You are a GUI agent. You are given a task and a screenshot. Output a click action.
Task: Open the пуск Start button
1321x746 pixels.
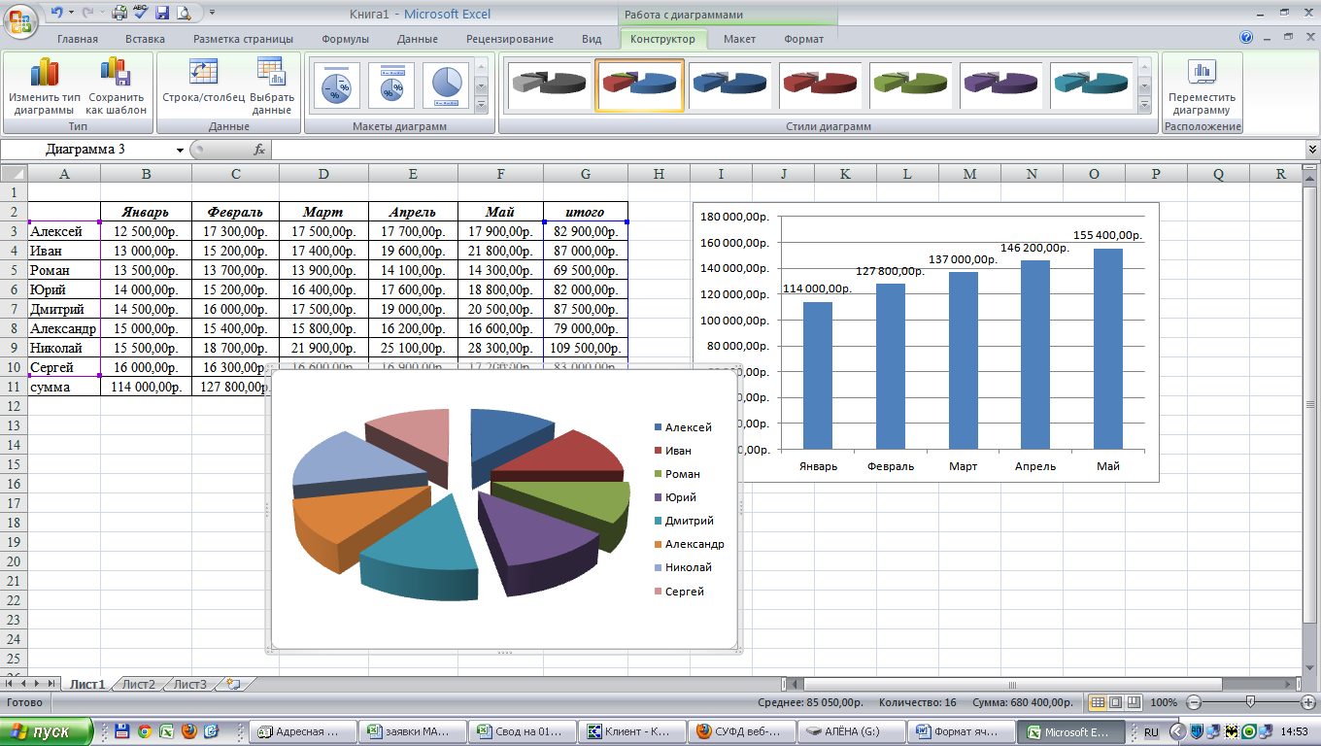(47, 731)
